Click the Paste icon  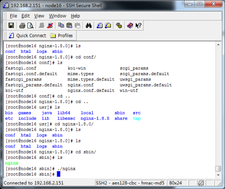pyautogui.click(x=69, y=25)
